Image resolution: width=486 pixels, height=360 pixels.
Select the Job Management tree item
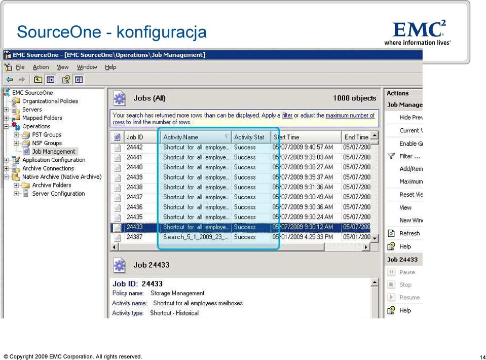pyautogui.click(x=54, y=152)
